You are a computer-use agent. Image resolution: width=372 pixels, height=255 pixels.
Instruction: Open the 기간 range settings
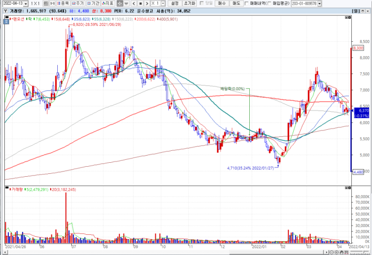pyautogui.click(x=93, y=3)
